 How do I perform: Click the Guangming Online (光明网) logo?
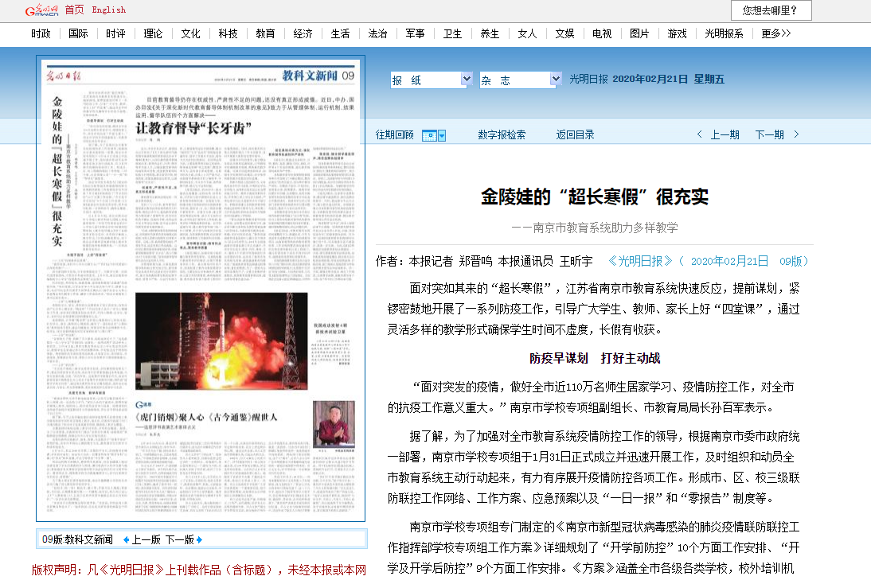[x=43, y=10]
